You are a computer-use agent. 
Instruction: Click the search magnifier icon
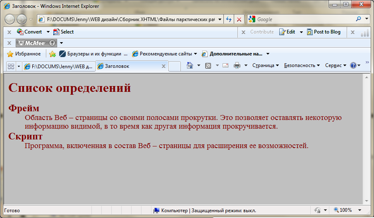coord(358,19)
